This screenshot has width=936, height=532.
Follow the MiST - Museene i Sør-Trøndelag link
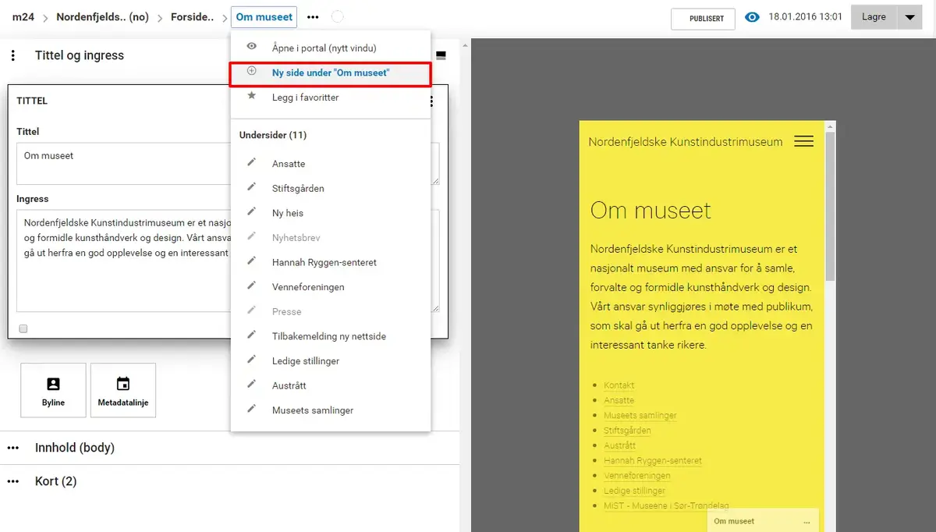click(666, 505)
